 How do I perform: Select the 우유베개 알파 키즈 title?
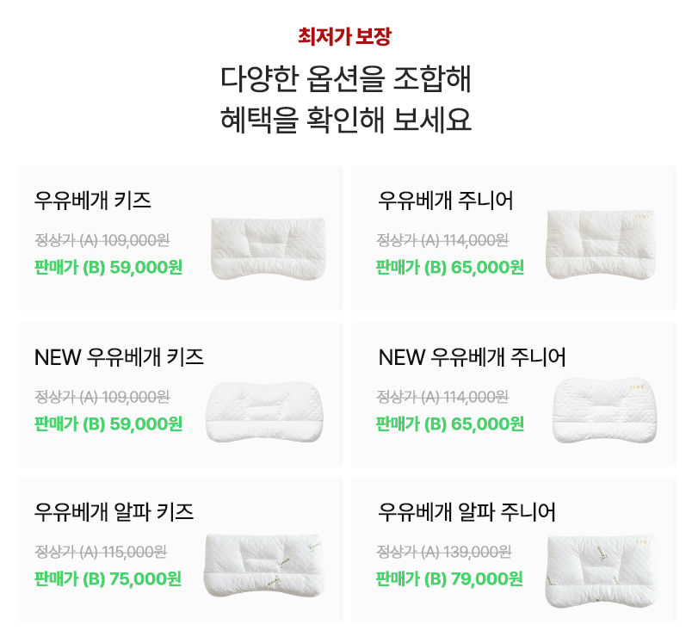(x=114, y=512)
